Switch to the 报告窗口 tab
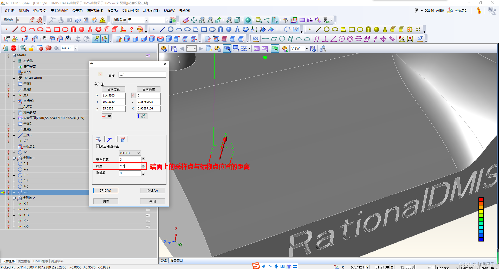Image resolution: width=499 pixels, height=269 pixels. click(176, 260)
